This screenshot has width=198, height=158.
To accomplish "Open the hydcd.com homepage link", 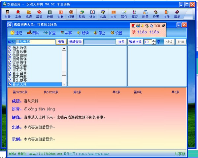I will [x=94, y=154].
